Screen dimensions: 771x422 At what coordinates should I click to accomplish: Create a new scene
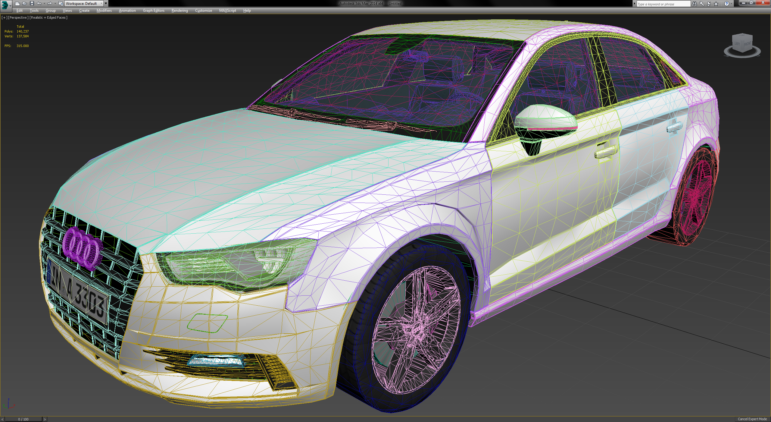click(18, 4)
